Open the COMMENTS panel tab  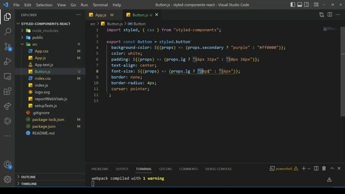pyautogui.click(x=189, y=169)
